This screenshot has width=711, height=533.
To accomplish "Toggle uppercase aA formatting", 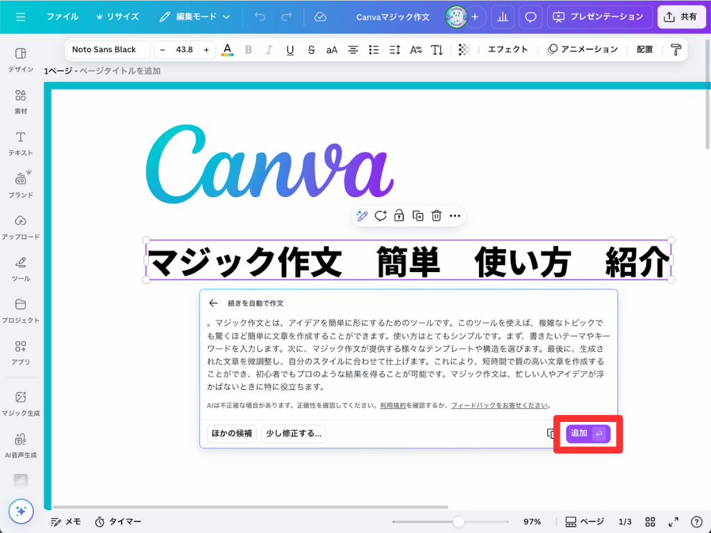I will click(x=332, y=49).
